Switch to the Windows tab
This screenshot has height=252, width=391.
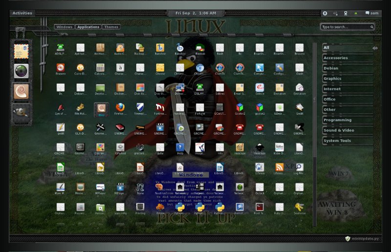pyautogui.click(x=65, y=27)
